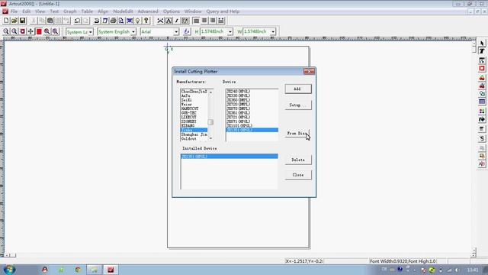The height and width of the screenshot is (275, 488).
Task: Click the Manufacturers list scrollbar thumb
Action: [210, 122]
